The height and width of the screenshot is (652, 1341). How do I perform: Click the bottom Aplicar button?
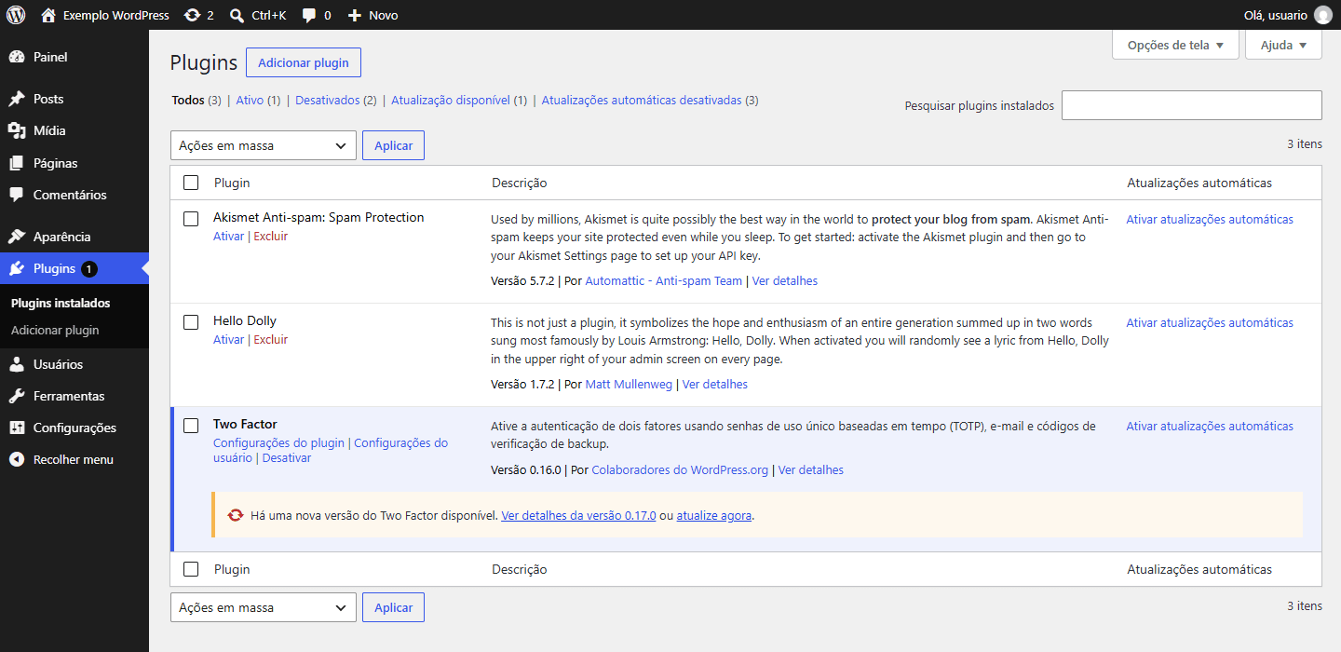click(393, 607)
